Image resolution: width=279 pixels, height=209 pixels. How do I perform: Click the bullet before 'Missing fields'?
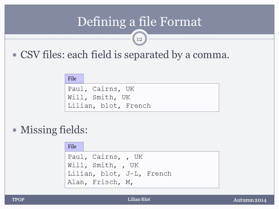point(15,130)
